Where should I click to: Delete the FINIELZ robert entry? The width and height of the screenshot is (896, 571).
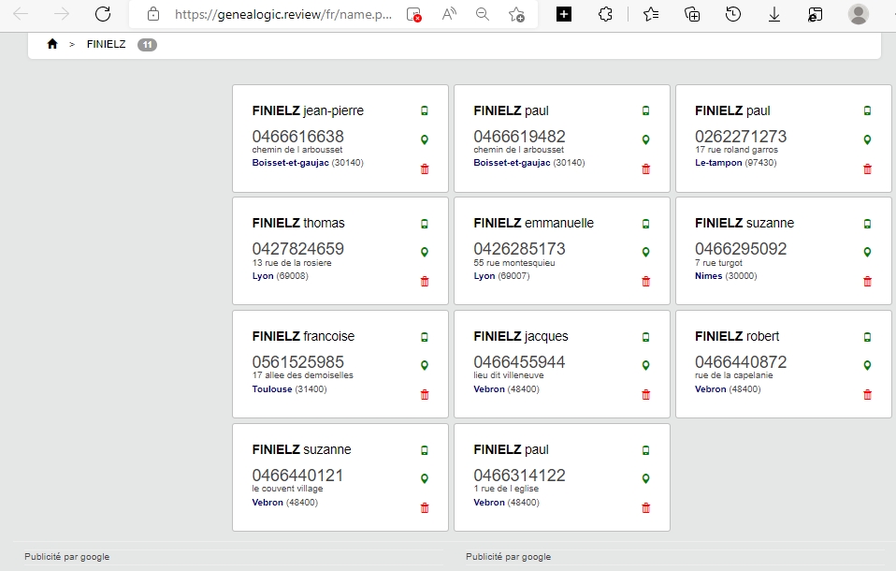867,394
